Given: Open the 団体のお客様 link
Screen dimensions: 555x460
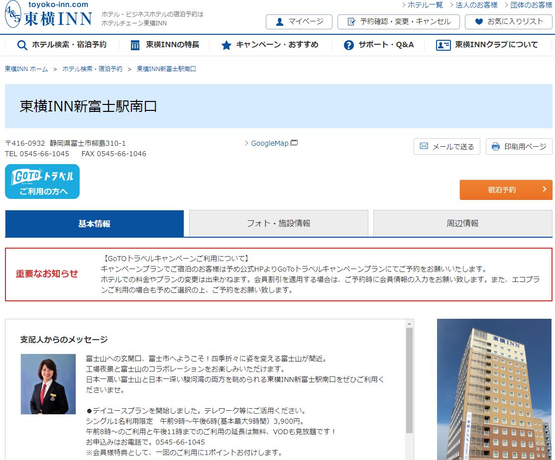Looking at the screenshot, I should click(x=531, y=5).
